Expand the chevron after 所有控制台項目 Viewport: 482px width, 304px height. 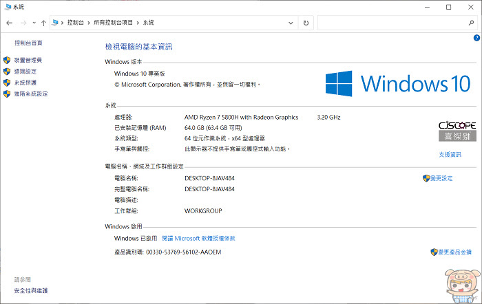138,23
